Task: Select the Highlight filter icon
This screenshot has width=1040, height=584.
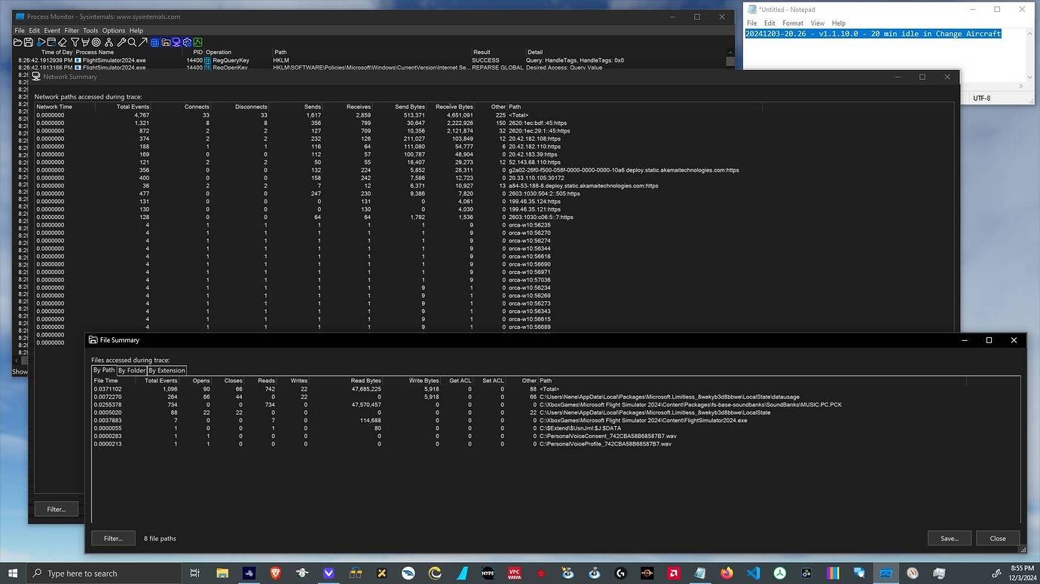Action: click(85, 42)
